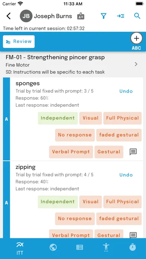Tap the arrow-to-list icon in the header
146x259 pixels.
[x=121, y=16]
